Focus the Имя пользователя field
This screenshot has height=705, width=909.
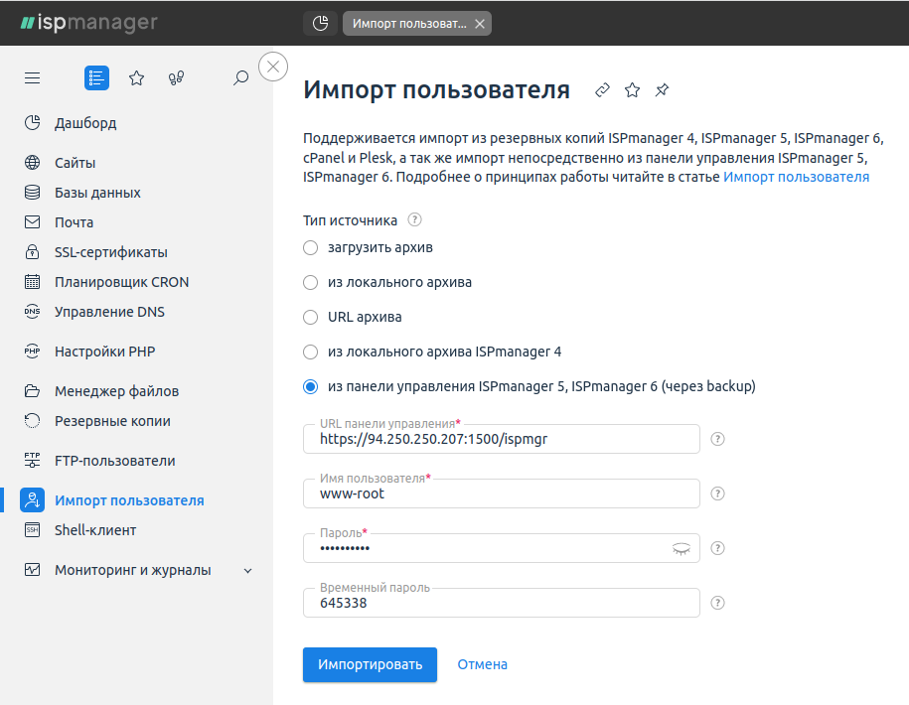[x=502, y=493]
